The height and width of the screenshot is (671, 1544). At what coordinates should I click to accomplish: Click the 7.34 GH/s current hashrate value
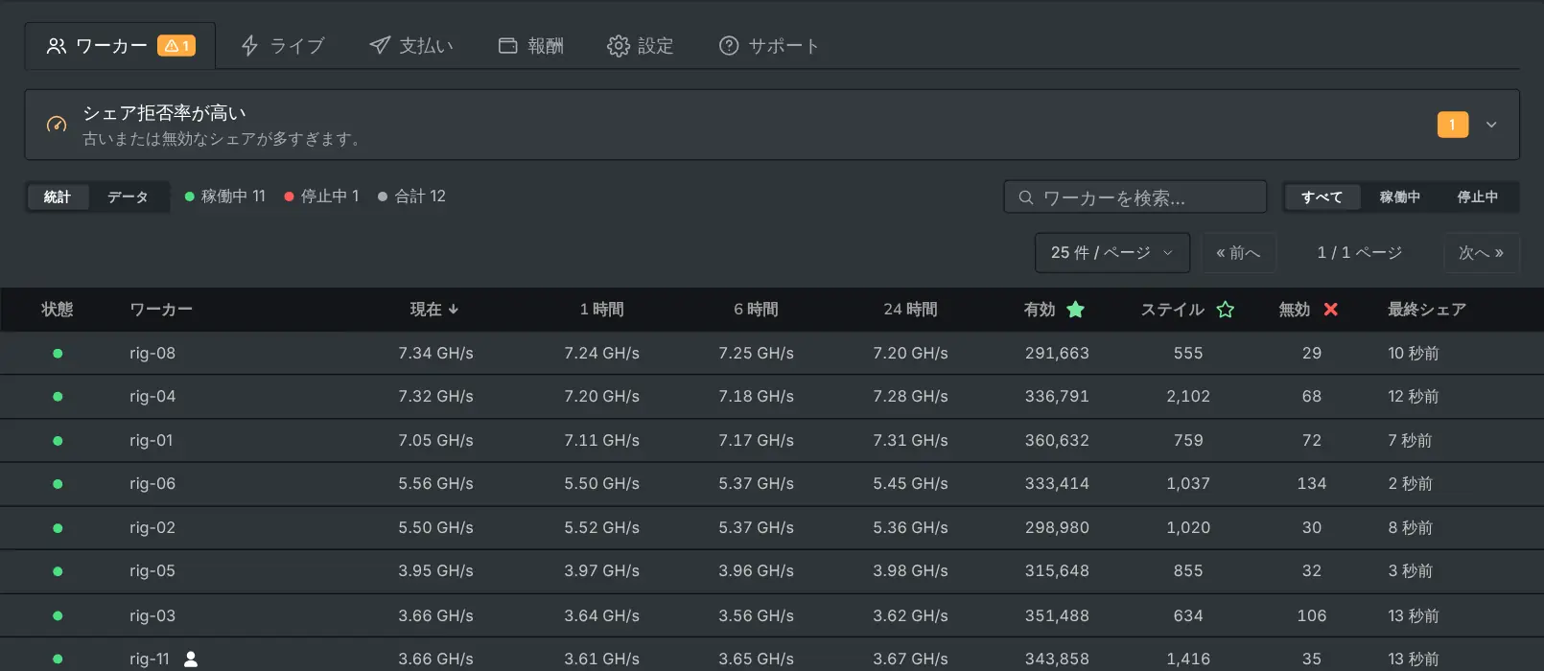coord(436,353)
